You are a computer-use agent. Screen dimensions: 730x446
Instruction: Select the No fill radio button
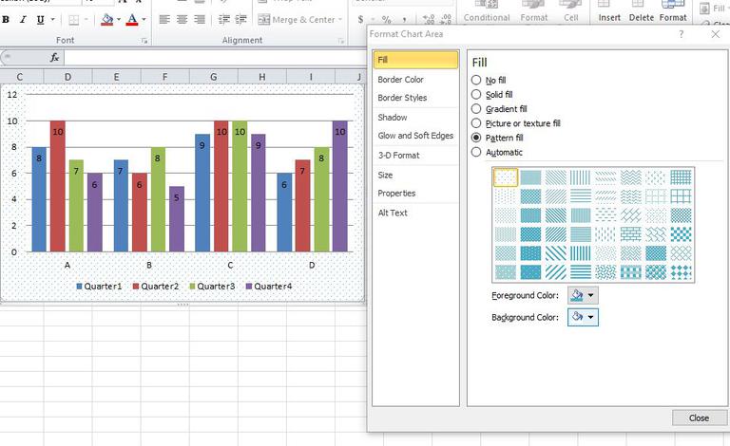click(476, 80)
